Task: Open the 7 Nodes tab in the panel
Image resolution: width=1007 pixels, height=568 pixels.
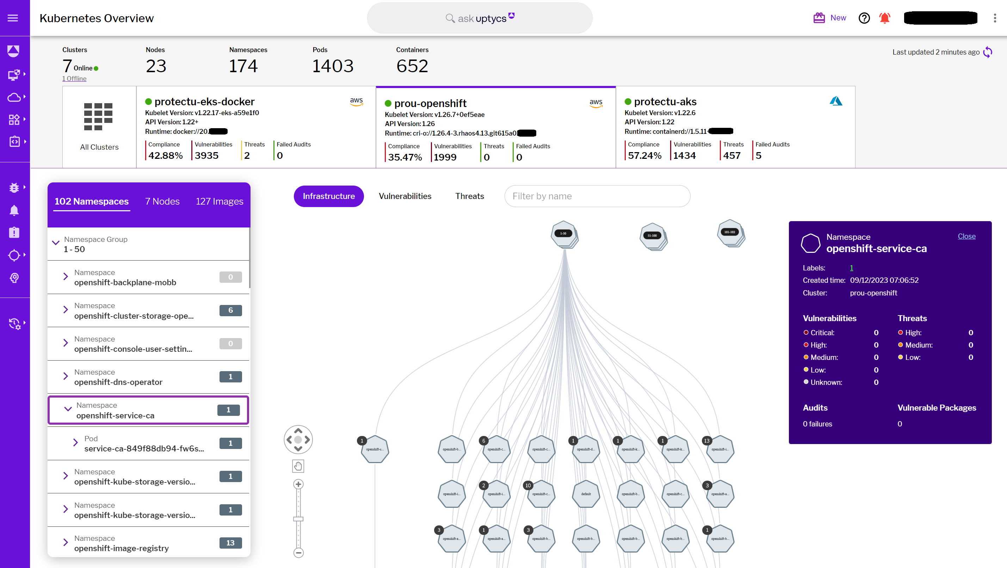Action: [x=162, y=201]
